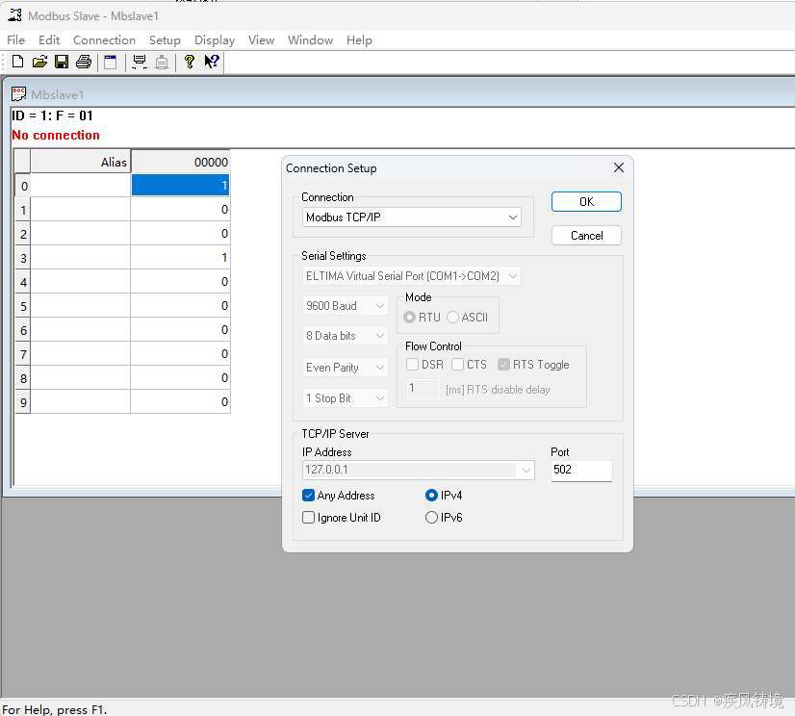795x716 pixels.
Task: Close the Connection Setup dialog
Action: [619, 167]
